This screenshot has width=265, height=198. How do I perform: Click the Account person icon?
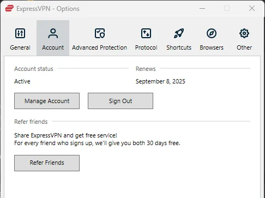[x=53, y=33]
